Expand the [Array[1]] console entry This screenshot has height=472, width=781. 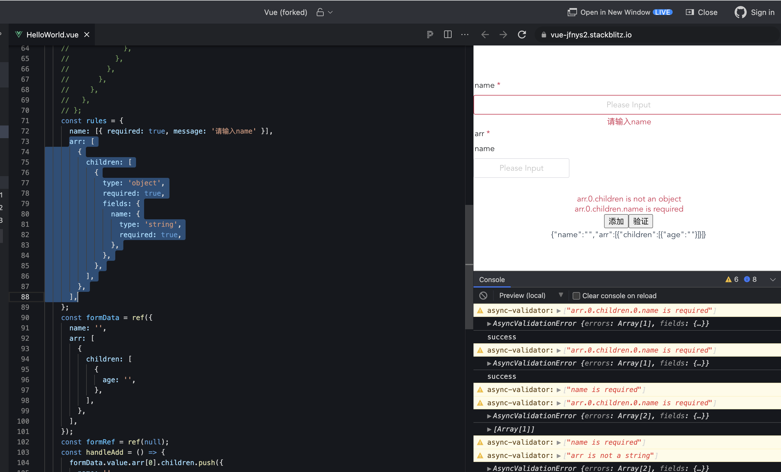click(489, 430)
